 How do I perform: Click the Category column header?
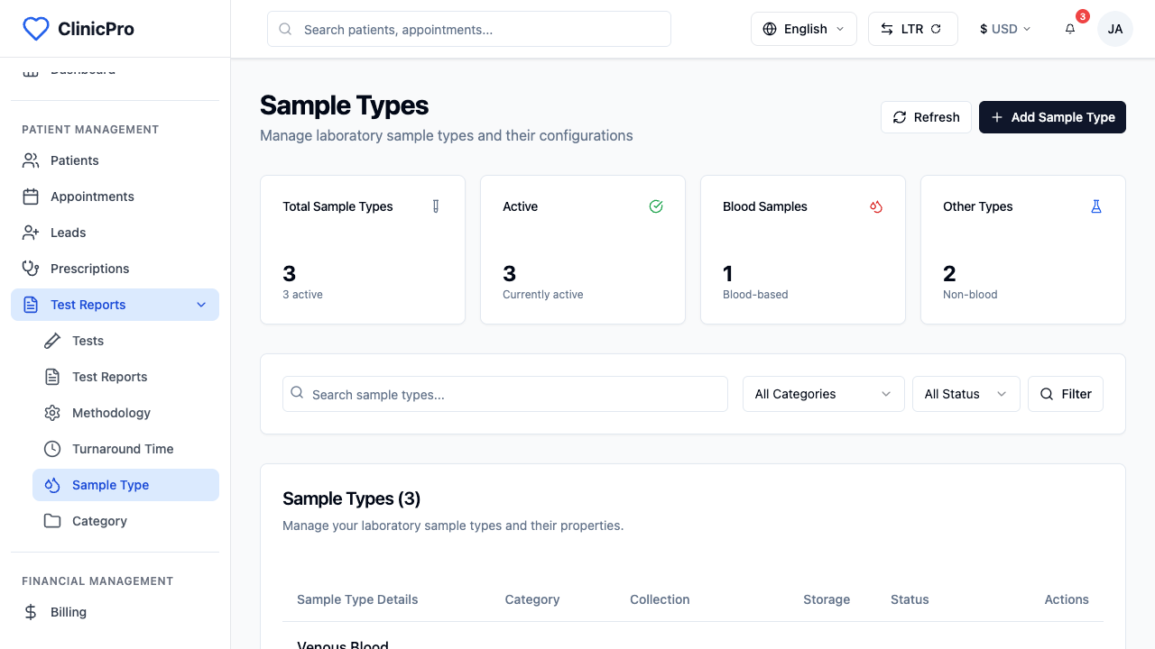pos(532,599)
